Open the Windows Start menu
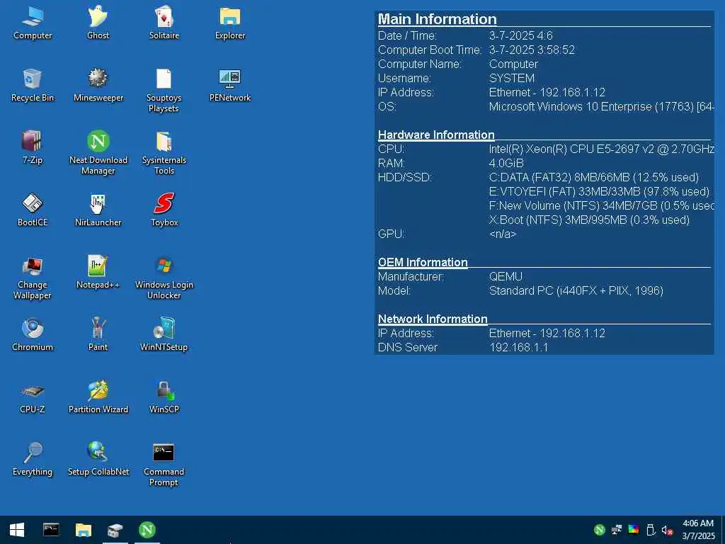This screenshot has width=725, height=544. (17, 530)
